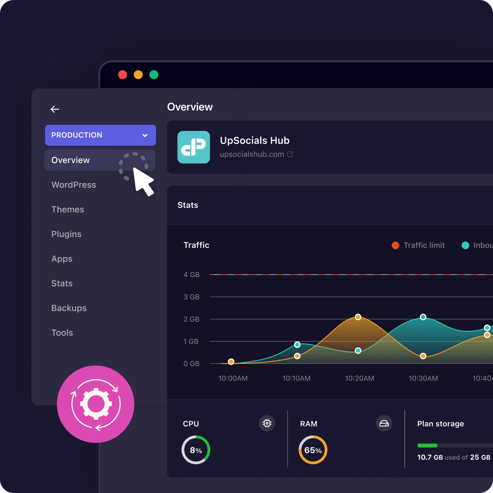Click the CPU chip icon

[x=267, y=423]
